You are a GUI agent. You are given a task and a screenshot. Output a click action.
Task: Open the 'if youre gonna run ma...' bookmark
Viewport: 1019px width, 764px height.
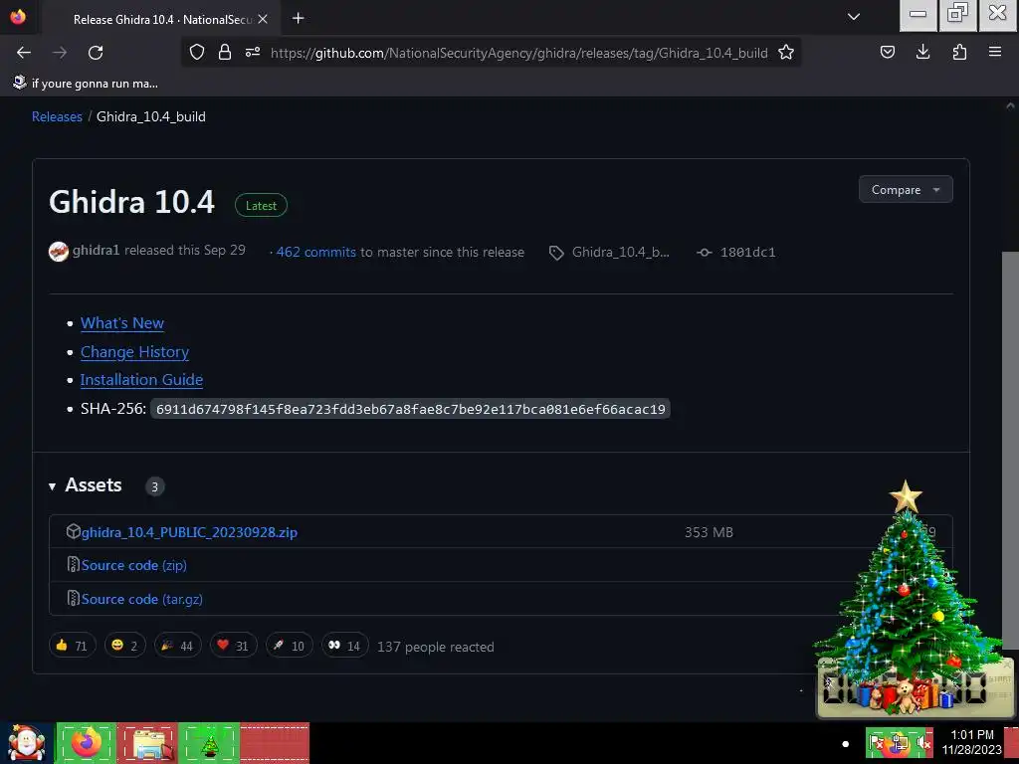click(x=86, y=84)
